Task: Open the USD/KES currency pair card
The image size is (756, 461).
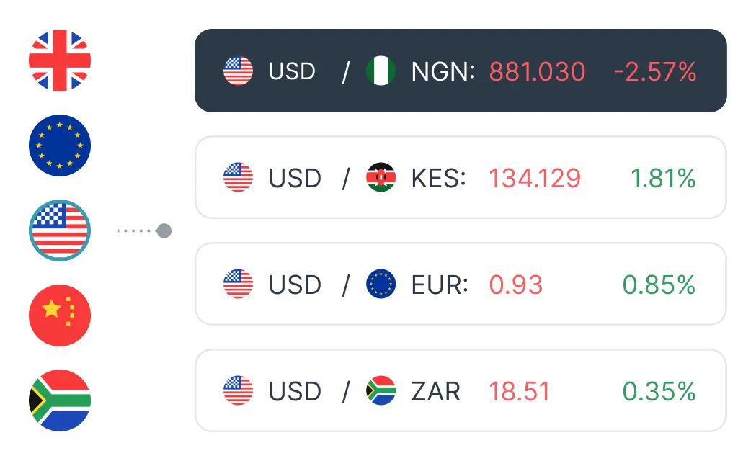Action: [461, 177]
